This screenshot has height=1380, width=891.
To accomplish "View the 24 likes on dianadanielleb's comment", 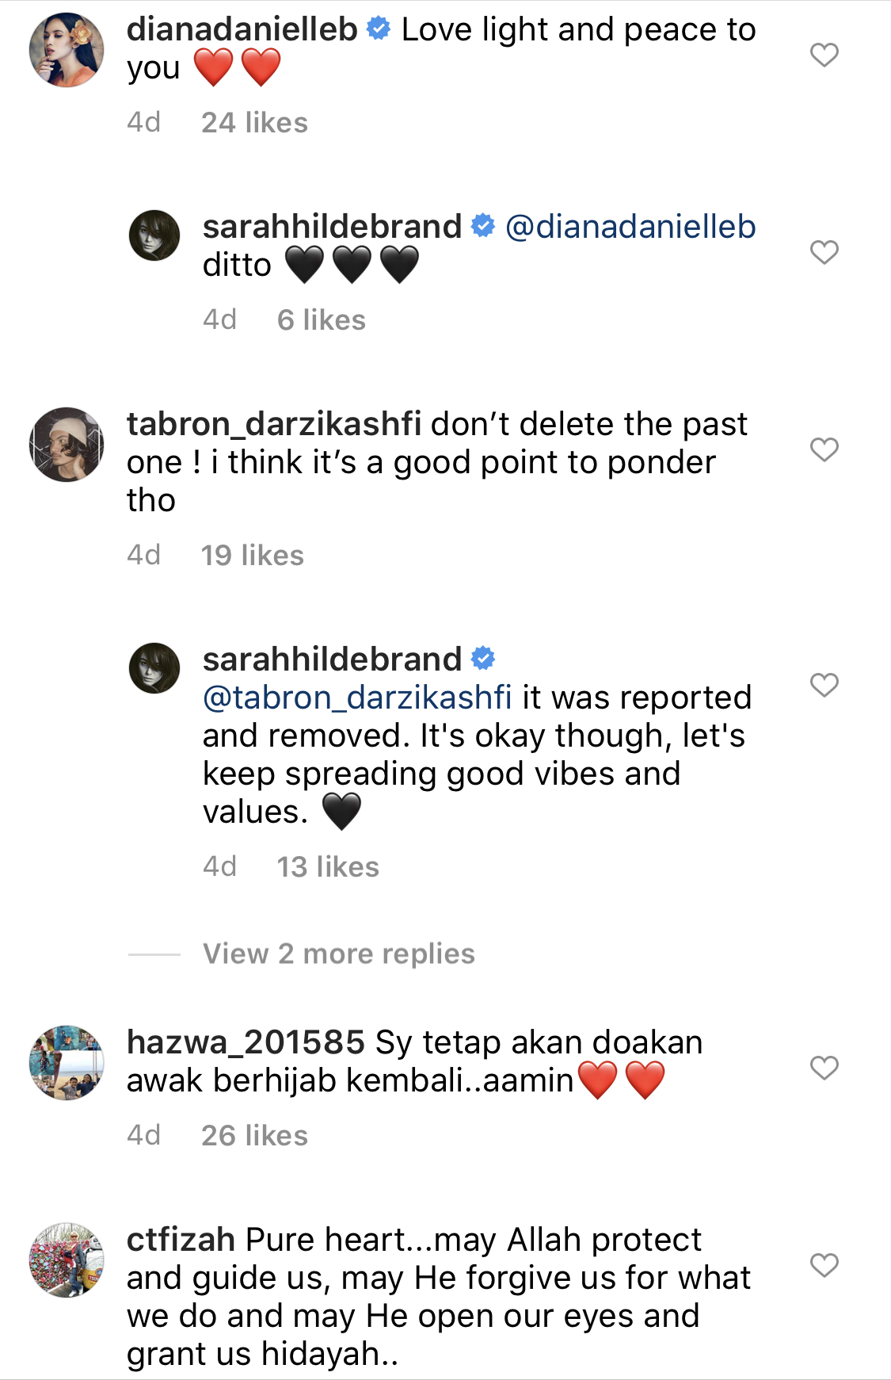I will [254, 123].
